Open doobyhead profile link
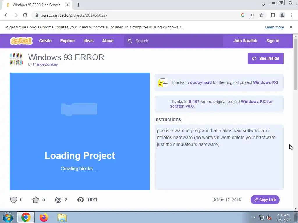 click(201, 82)
